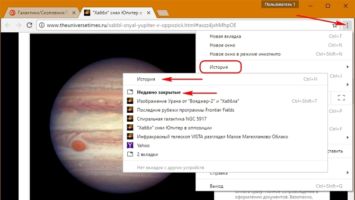Close the "Хаббл" снял Юпитер tab

(x=148, y=13)
